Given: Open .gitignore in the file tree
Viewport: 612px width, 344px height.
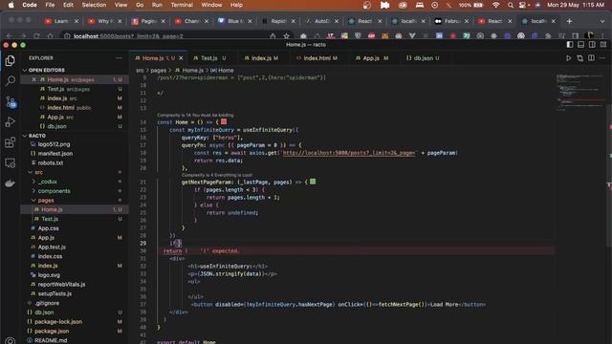Looking at the screenshot, I should [47, 303].
